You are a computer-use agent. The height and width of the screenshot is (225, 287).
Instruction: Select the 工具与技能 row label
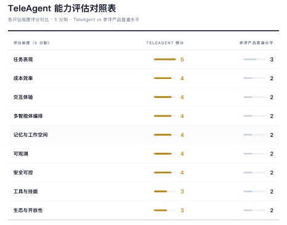[25, 192]
